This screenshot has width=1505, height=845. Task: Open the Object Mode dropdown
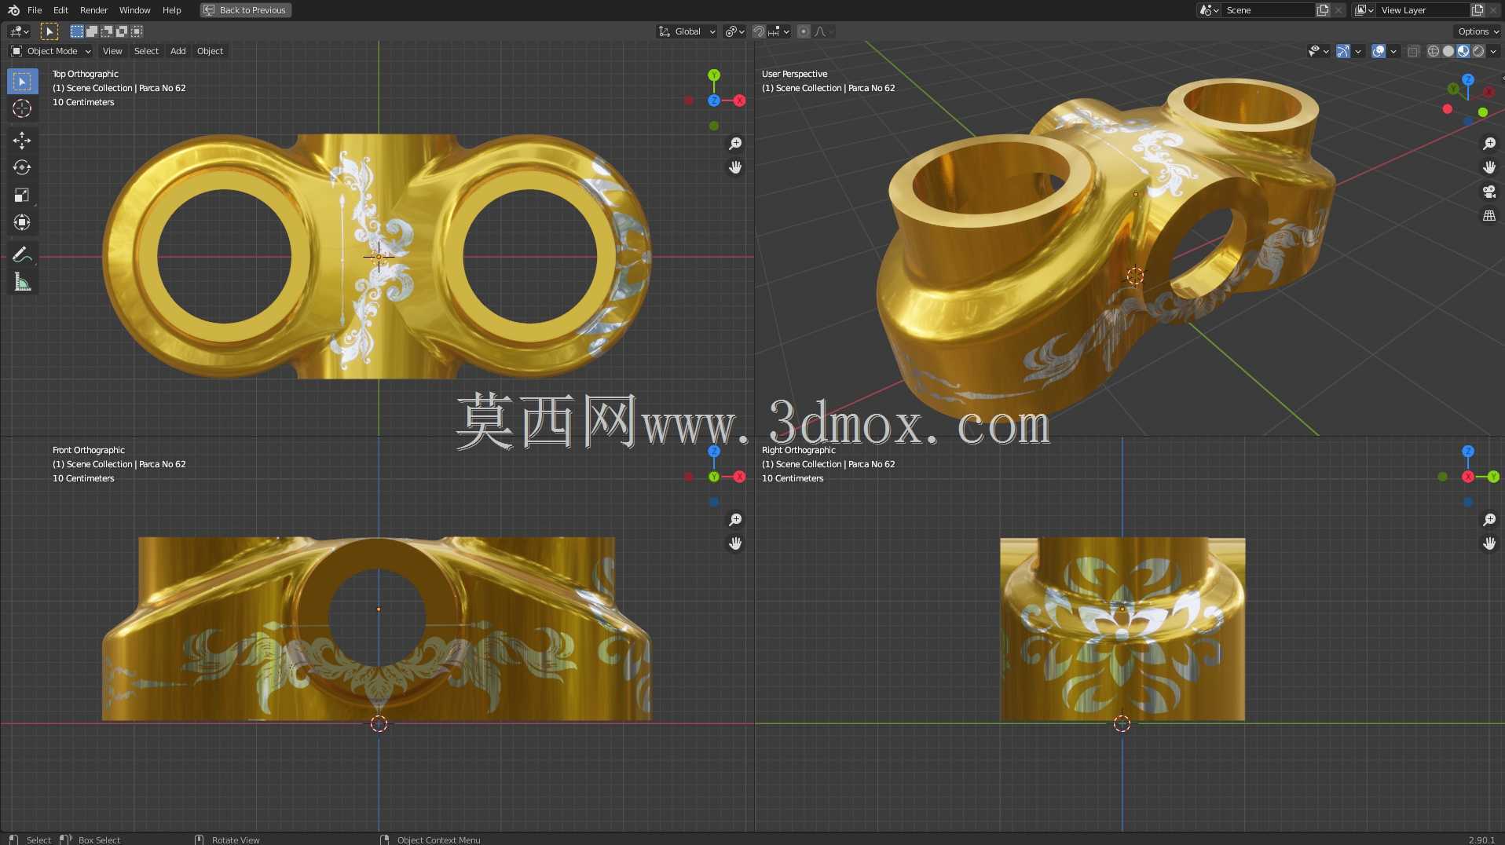point(50,51)
